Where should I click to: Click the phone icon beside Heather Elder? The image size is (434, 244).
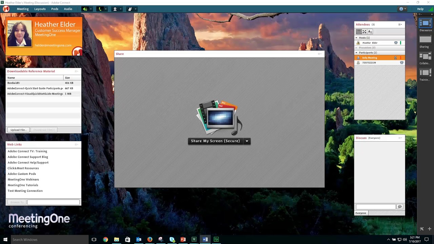[x=396, y=43]
